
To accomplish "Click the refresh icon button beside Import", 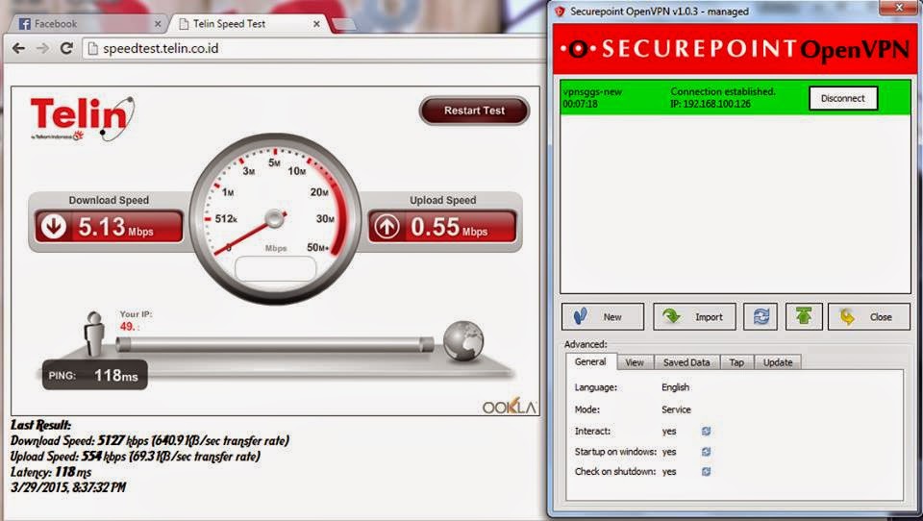I will [761, 316].
